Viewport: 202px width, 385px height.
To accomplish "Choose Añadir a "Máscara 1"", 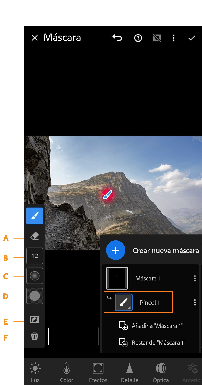I will pyautogui.click(x=157, y=326).
